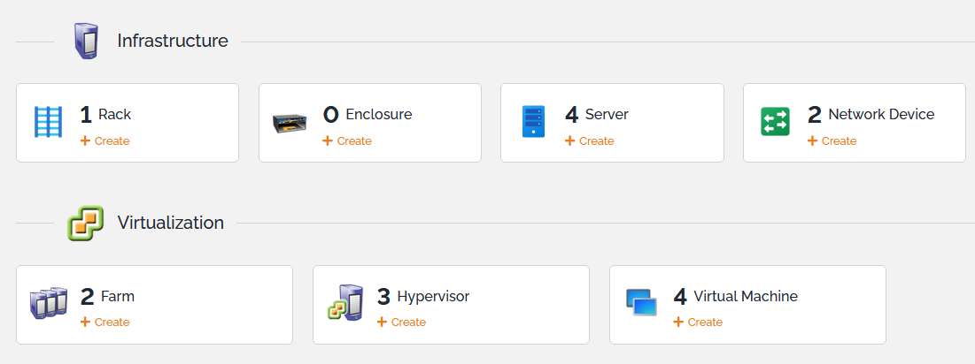Click the Hypervisor icon
Screen dimensions: 975x364
(344, 303)
